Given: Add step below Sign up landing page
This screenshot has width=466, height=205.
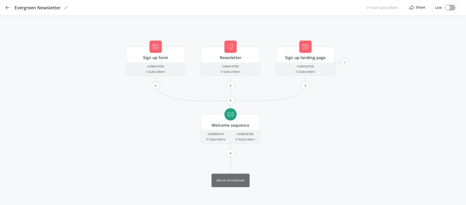Looking at the screenshot, I should coord(305,86).
